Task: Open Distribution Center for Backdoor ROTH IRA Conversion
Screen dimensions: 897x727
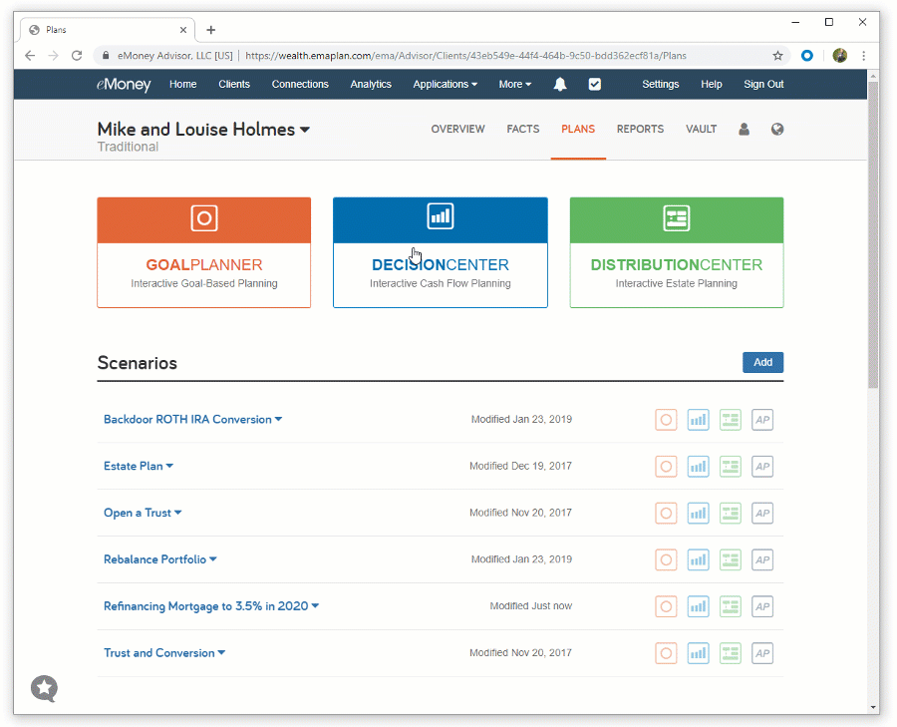Action: [731, 420]
